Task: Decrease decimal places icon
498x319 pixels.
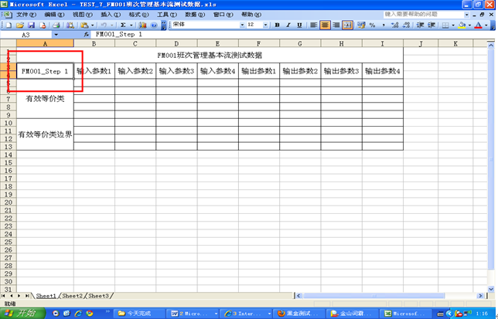Action: click(406, 25)
